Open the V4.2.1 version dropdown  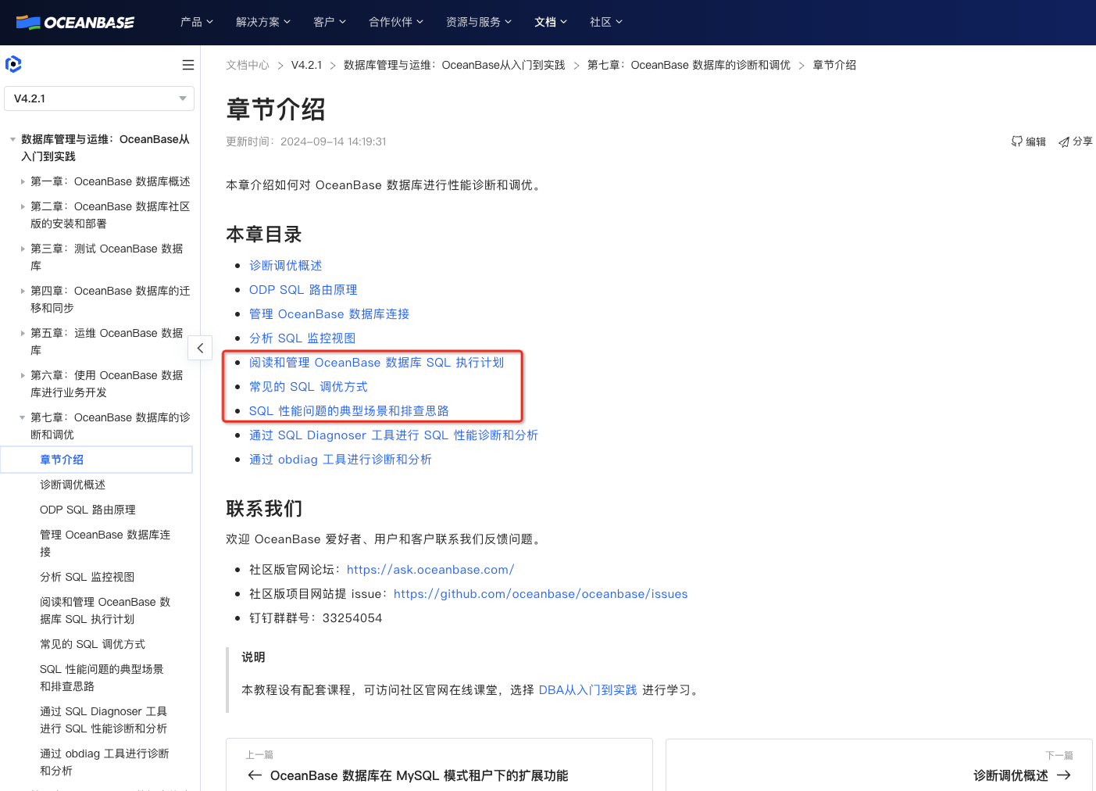tap(98, 98)
